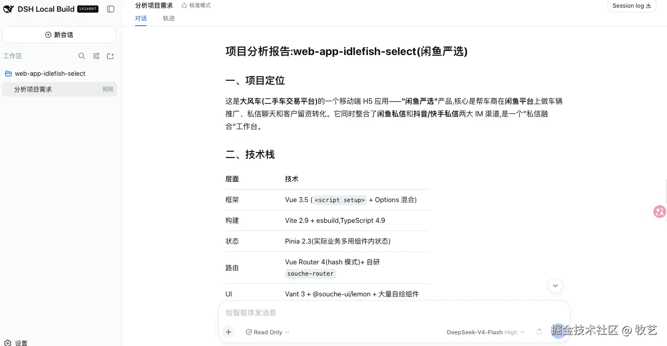Click the plus attach button
Viewport: 667px width, 346px height.
(x=229, y=332)
